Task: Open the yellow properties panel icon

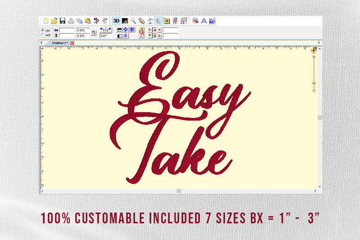Action: point(166,21)
